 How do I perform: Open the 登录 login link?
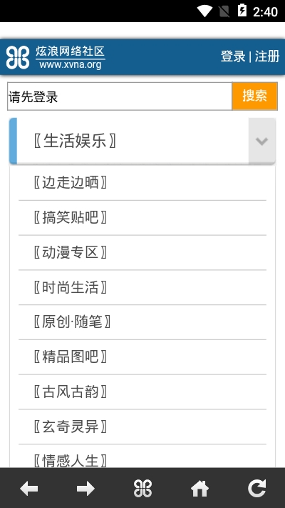[x=233, y=56]
